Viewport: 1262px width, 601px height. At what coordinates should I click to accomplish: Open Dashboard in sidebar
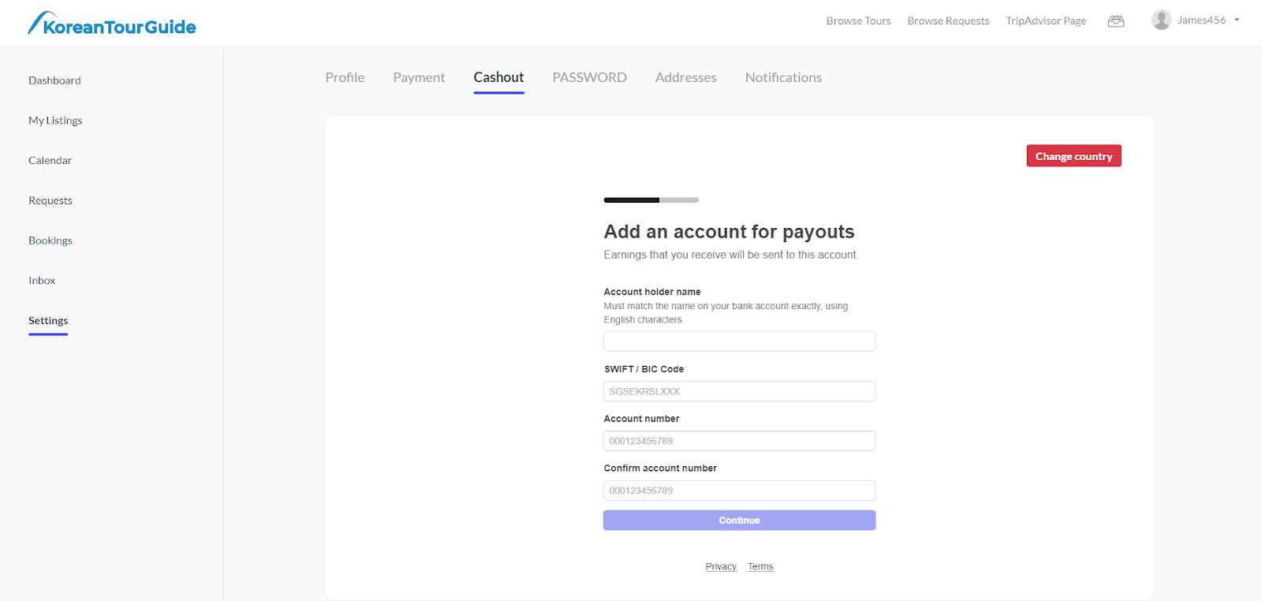tap(54, 80)
